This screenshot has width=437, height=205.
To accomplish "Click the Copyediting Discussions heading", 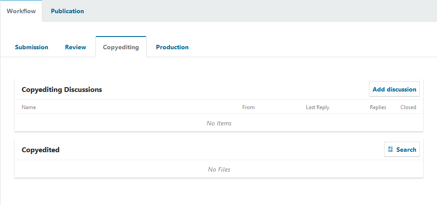I will pyautogui.click(x=62, y=90).
